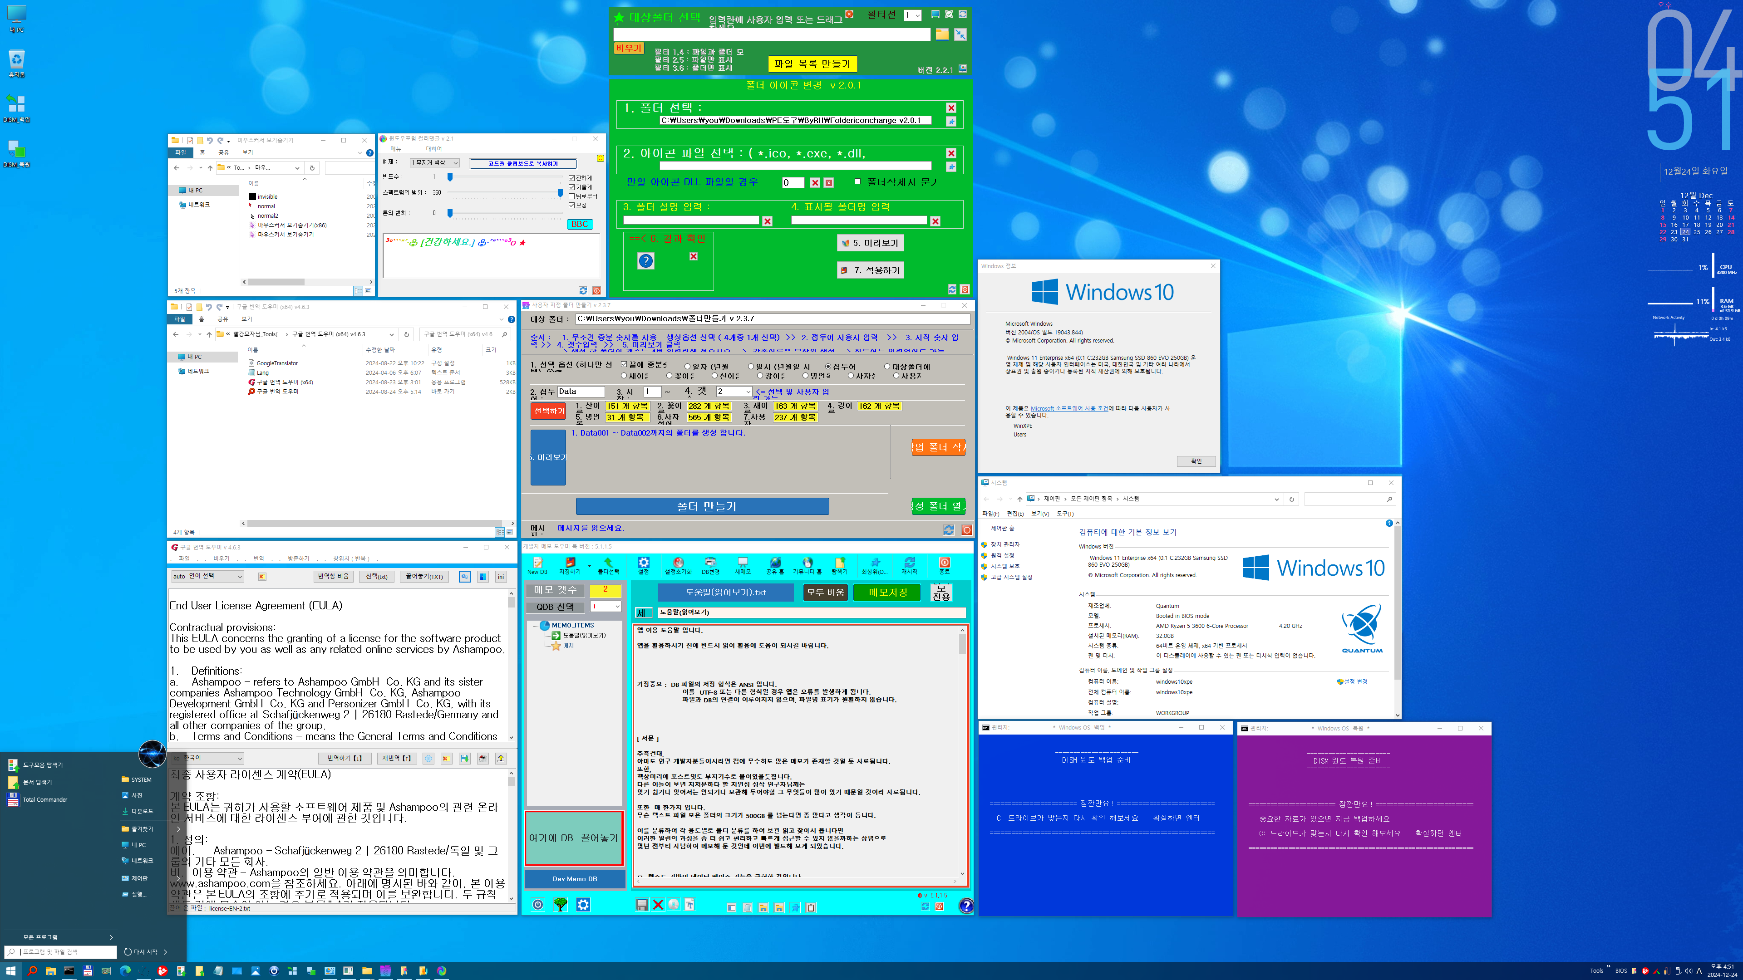Screen dimensions: 1743x980
Task: Open 보기 tab in 구글 번역 explorer window
Action: click(247, 319)
